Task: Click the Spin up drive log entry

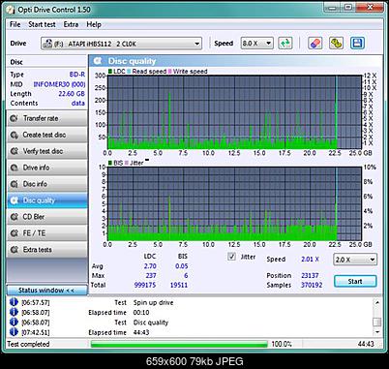Action: [153, 302]
